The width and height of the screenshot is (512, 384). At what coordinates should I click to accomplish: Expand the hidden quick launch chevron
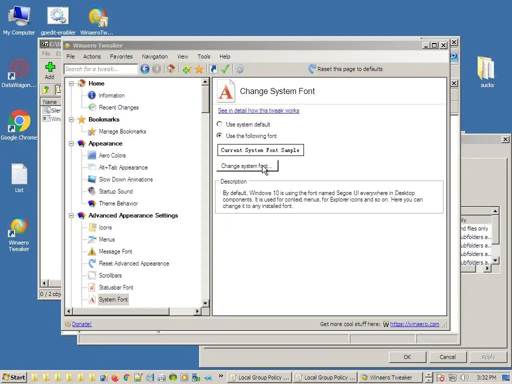pos(220,376)
